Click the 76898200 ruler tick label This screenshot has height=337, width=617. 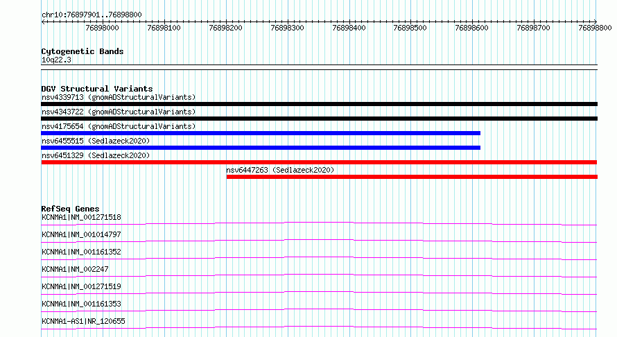tap(226, 28)
